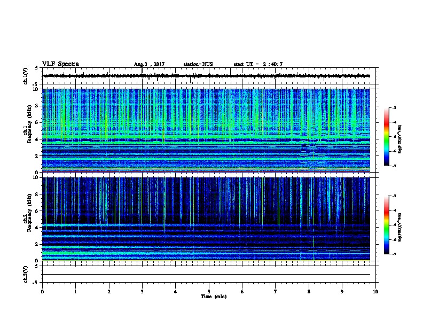The height and width of the screenshot is (327, 423).
Task: Click the "VLF Spectra" title text
Action: tap(60, 64)
